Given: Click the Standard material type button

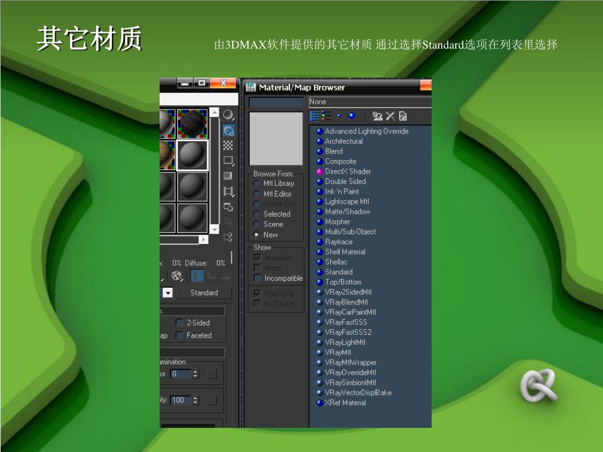Looking at the screenshot, I should click(x=204, y=293).
